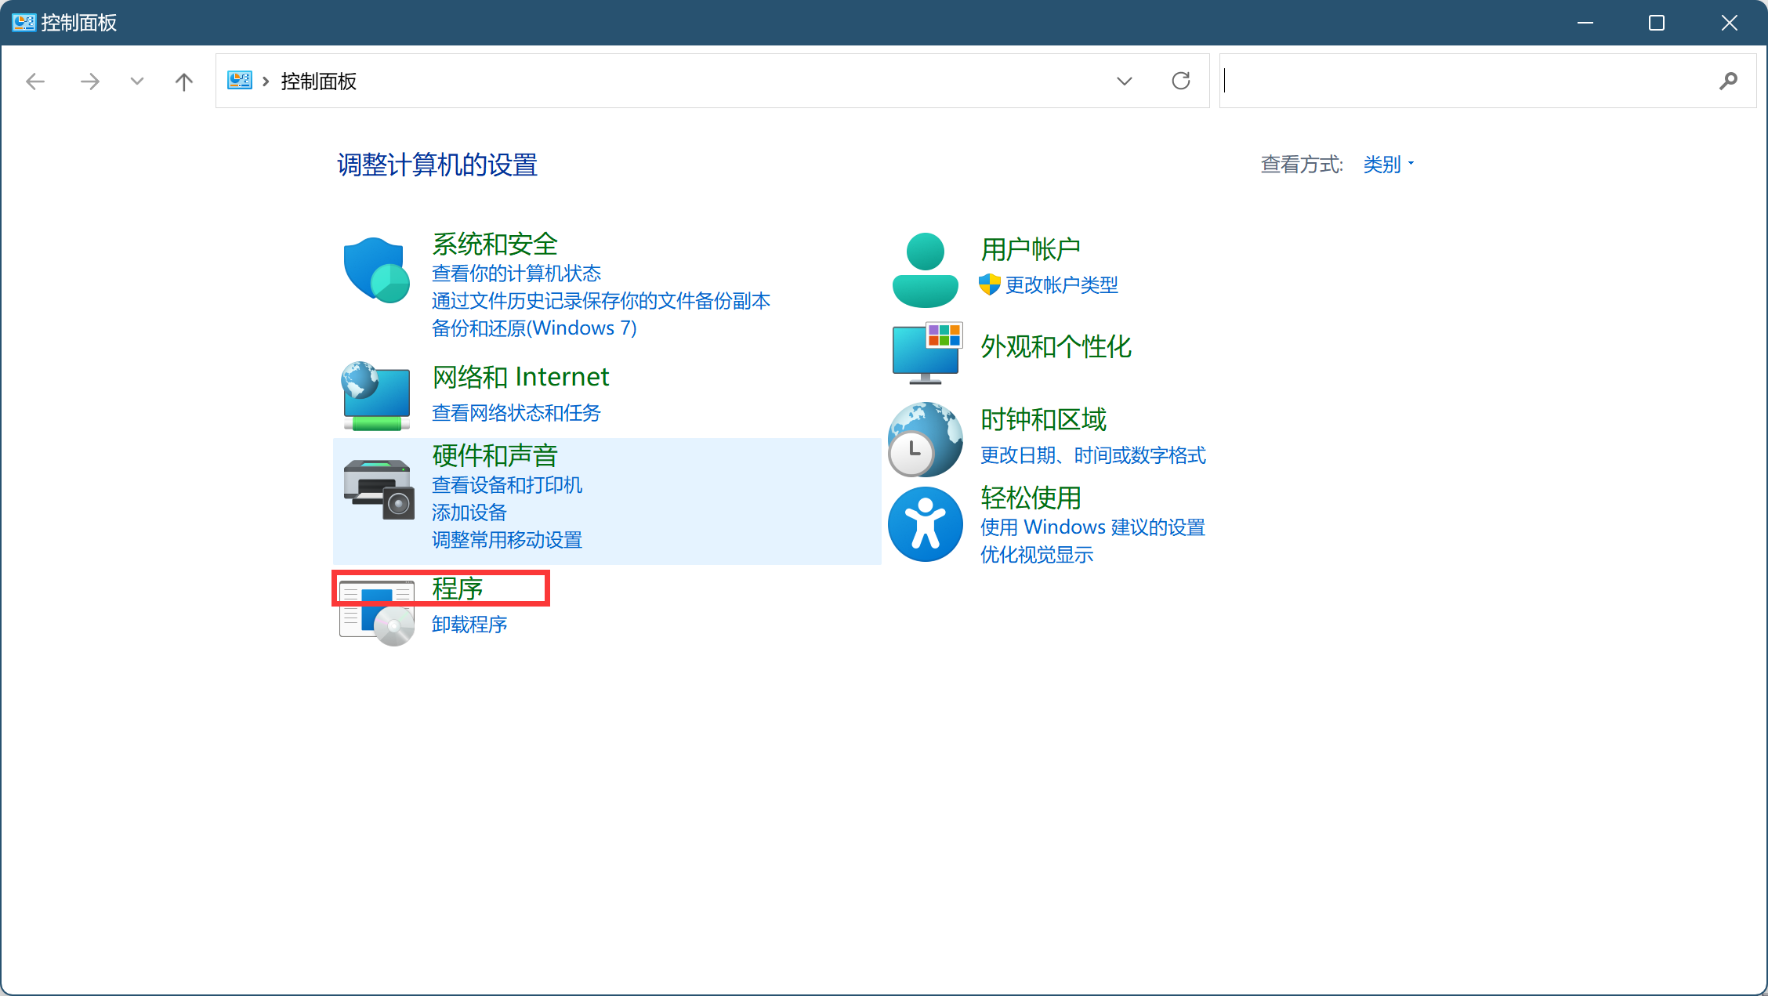Expand the 类别 view-by dropdown

(1388, 165)
